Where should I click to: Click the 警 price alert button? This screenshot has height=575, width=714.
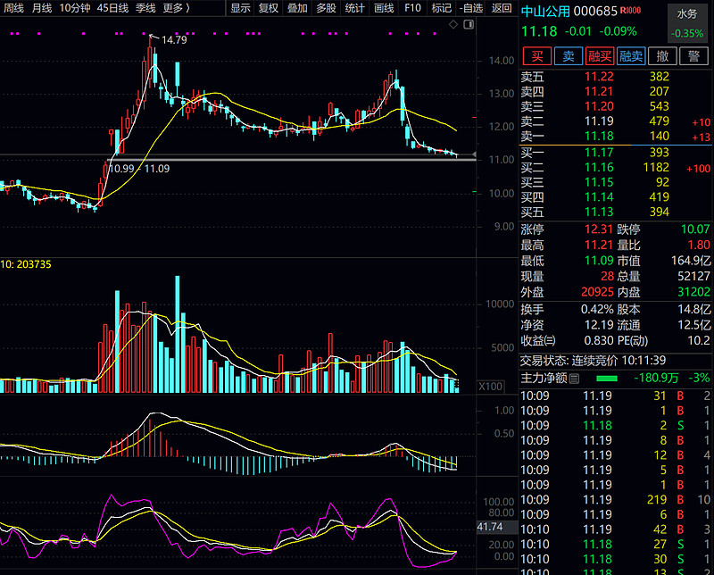[693, 56]
